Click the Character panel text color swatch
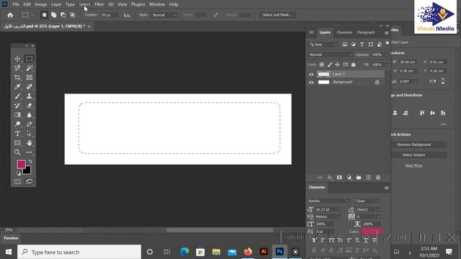The width and height of the screenshot is (461, 259). pyautogui.click(x=371, y=232)
